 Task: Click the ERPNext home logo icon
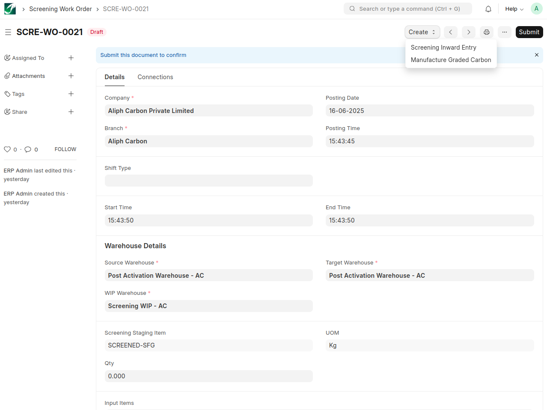click(x=10, y=9)
